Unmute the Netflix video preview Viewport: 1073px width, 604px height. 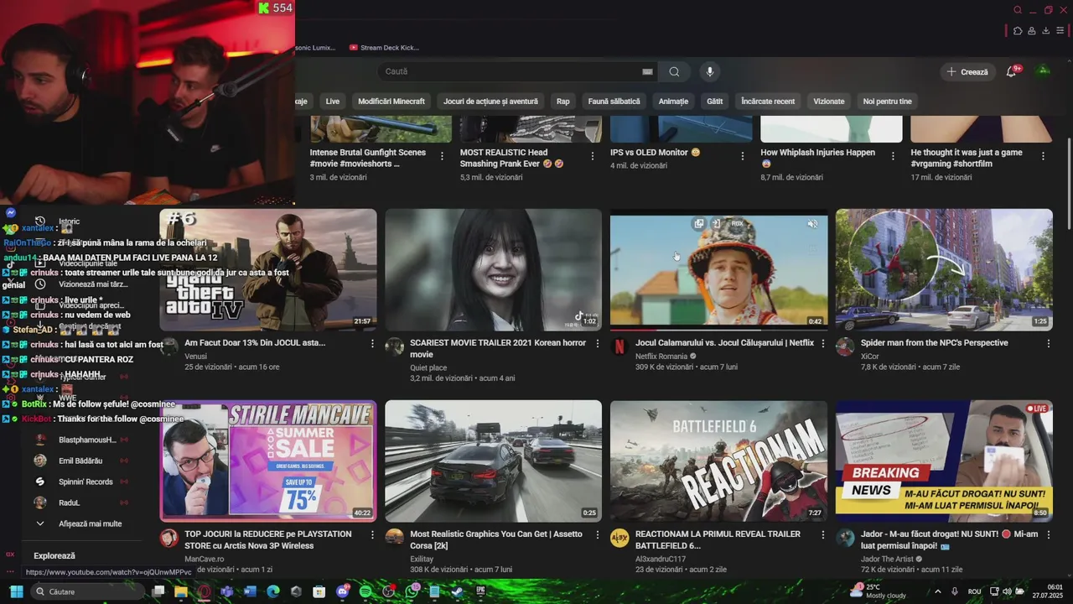point(812,224)
